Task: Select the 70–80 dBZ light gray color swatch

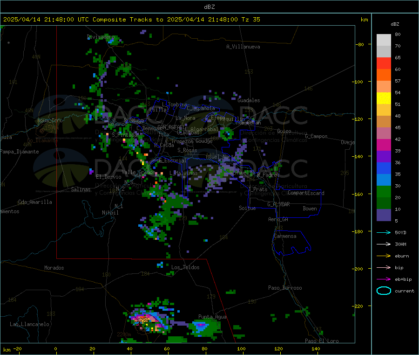Action: [x=384, y=40]
